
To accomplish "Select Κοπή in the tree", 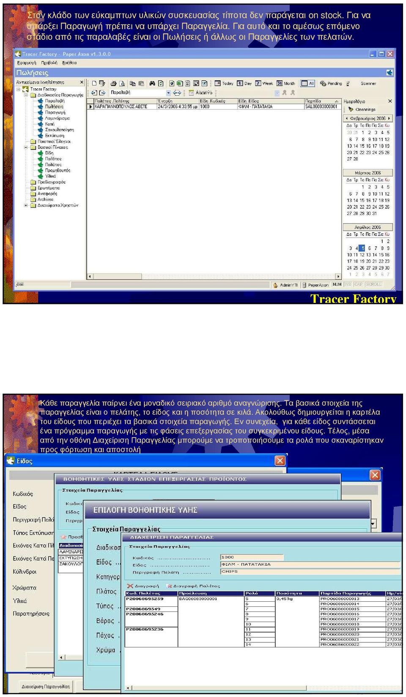I will click(50, 124).
